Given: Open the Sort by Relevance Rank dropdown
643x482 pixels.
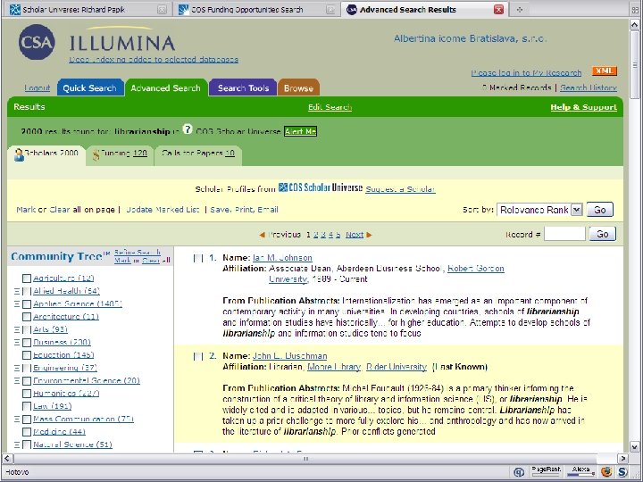Looking at the screenshot, I should point(539,210).
